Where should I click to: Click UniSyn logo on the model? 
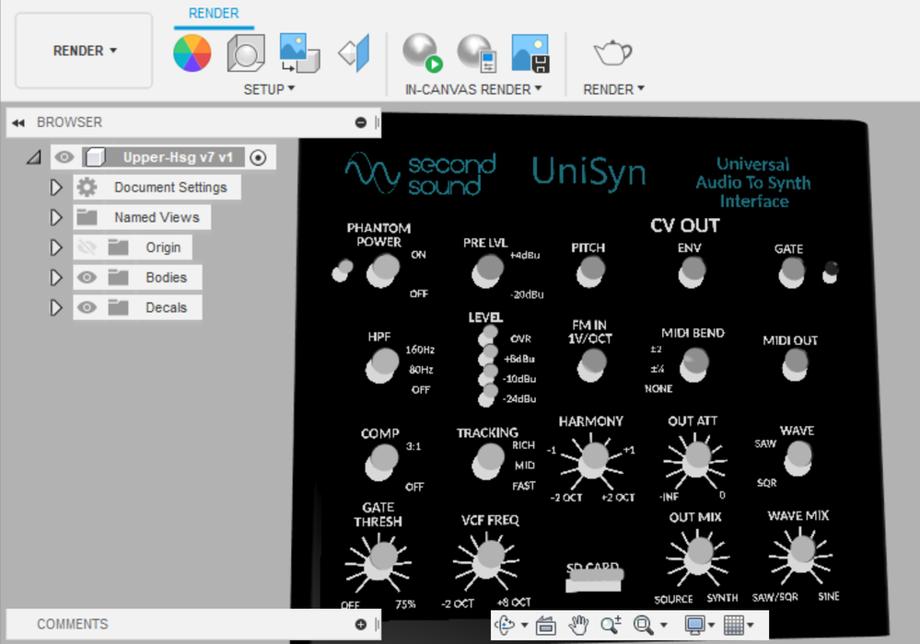[x=588, y=172]
